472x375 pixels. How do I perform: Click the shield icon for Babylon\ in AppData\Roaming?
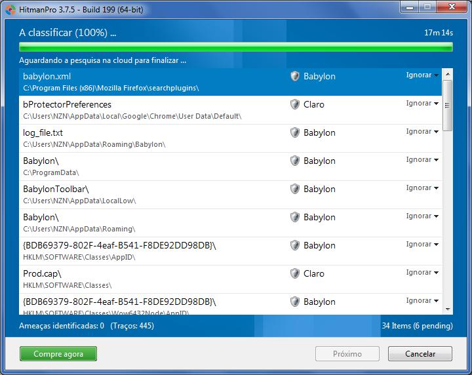(x=295, y=217)
